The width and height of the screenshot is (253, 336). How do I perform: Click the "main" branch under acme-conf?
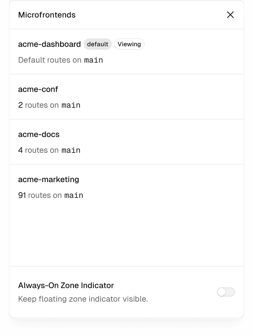pos(71,105)
